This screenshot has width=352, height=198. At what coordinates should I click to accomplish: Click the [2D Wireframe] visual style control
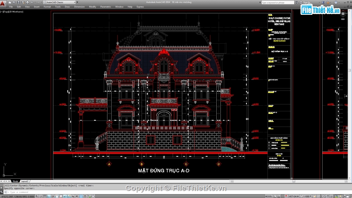point(16,12)
